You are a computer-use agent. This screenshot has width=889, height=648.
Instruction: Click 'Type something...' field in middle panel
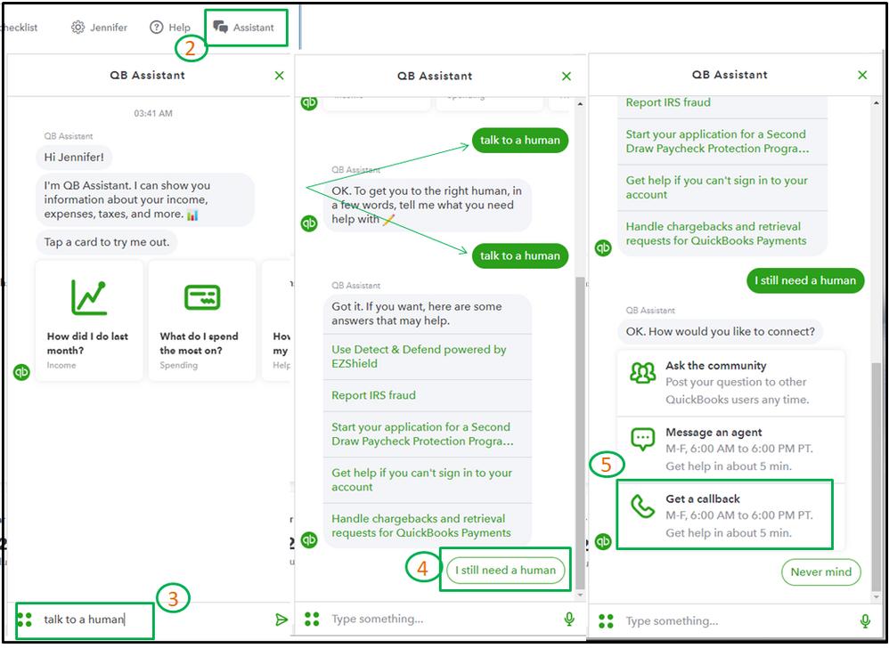click(442, 620)
